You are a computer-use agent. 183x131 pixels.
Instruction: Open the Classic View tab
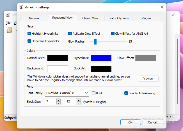click(90, 18)
